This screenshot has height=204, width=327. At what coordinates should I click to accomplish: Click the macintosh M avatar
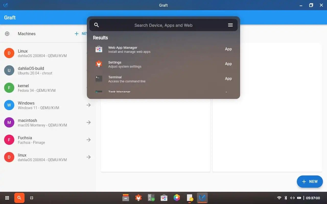[9, 122]
